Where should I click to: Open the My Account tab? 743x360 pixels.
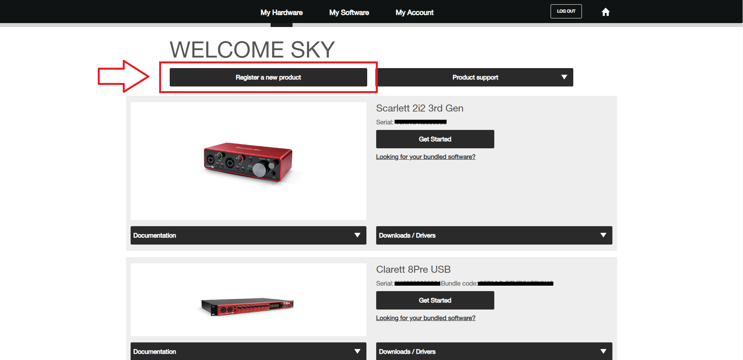[415, 13]
